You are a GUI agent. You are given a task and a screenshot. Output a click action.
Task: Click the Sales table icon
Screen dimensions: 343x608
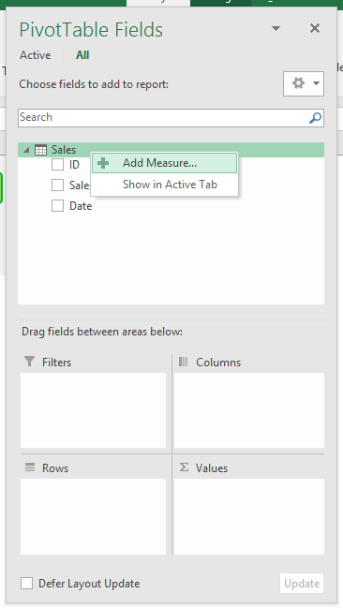pos(40,150)
